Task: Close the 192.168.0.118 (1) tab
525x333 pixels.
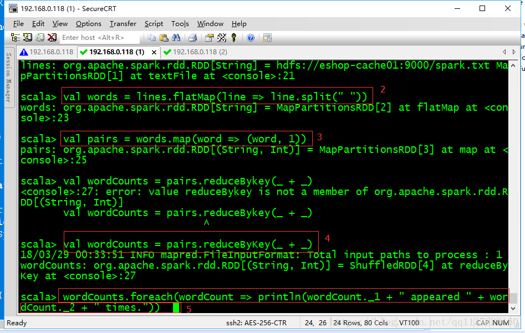Action: (x=154, y=52)
